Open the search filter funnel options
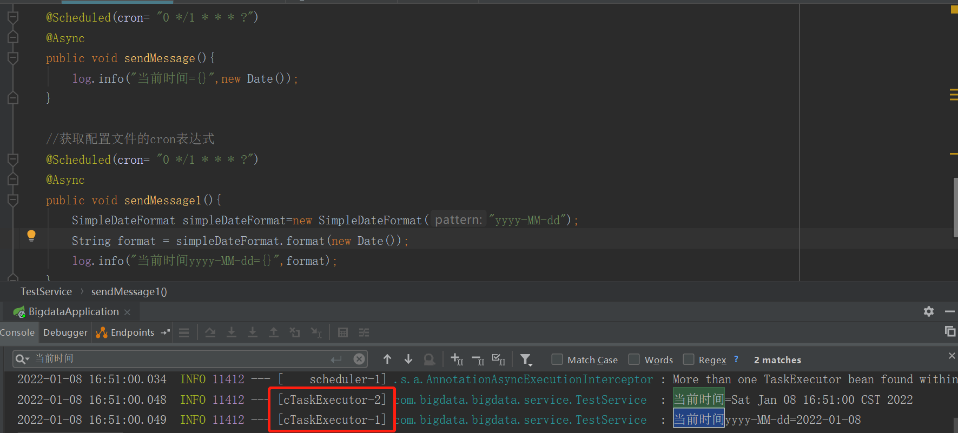958x433 pixels. (526, 359)
